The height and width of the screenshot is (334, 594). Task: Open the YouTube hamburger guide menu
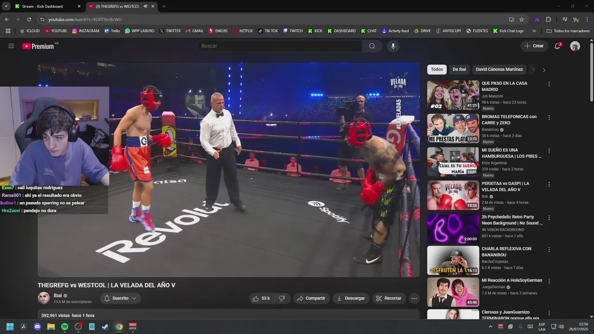(11, 46)
